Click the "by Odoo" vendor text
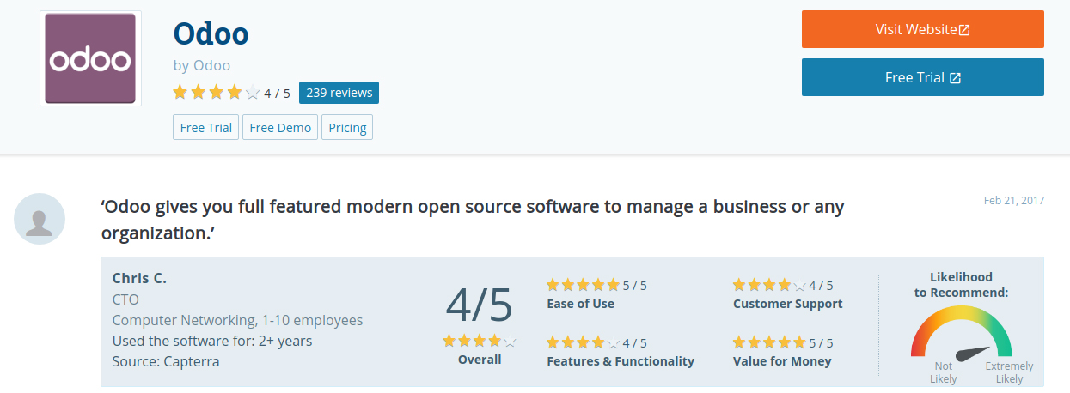Screen dimensions: 1070x393 [201, 65]
